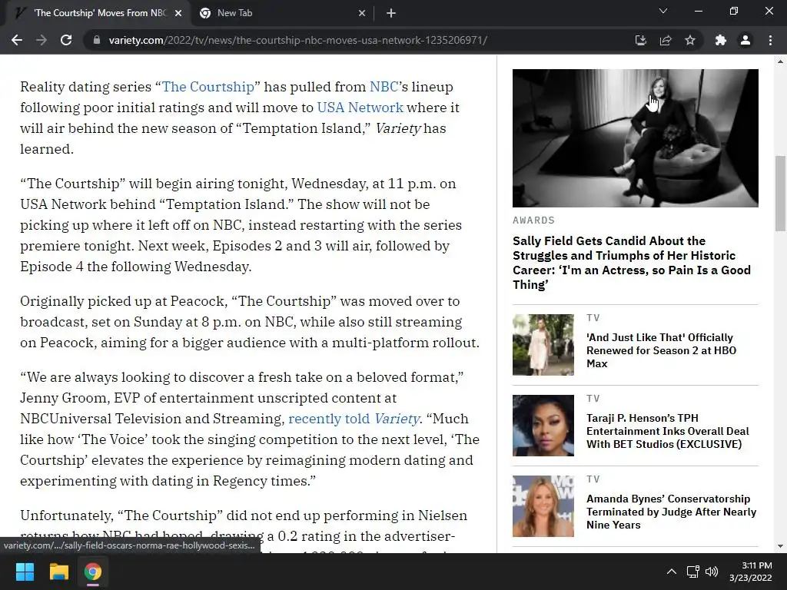
Task: Open clock showing 3:11 PM 3/23/2022
Action: pyautogui.click(x=750, y=572)
